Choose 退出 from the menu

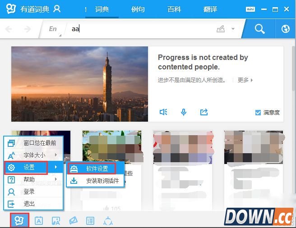(x=33, y=204)
